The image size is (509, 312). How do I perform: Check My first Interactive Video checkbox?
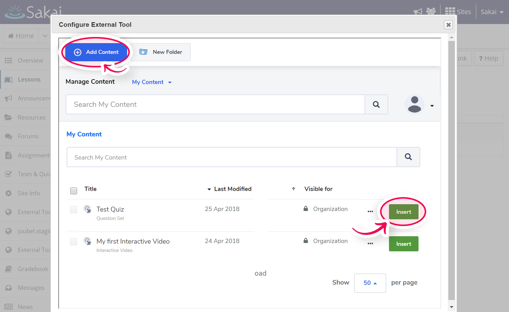pyautogui.click(x=74, y=241)
